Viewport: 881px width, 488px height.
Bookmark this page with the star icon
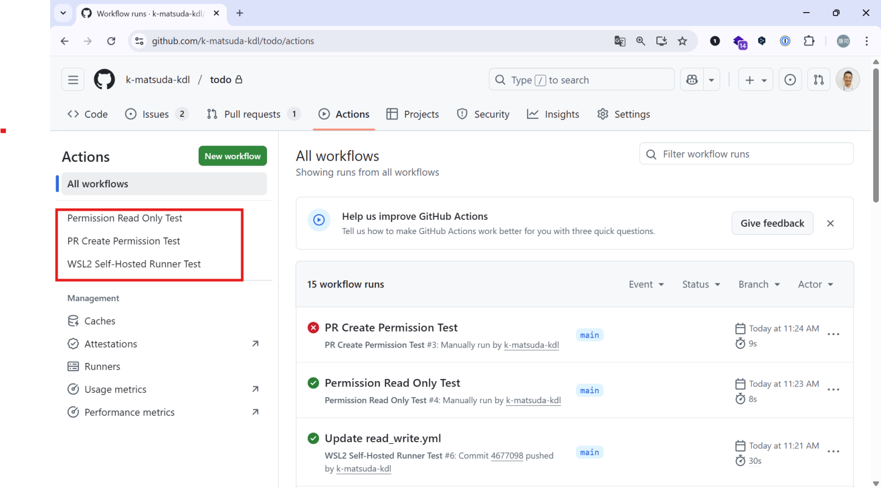[682, 41]
